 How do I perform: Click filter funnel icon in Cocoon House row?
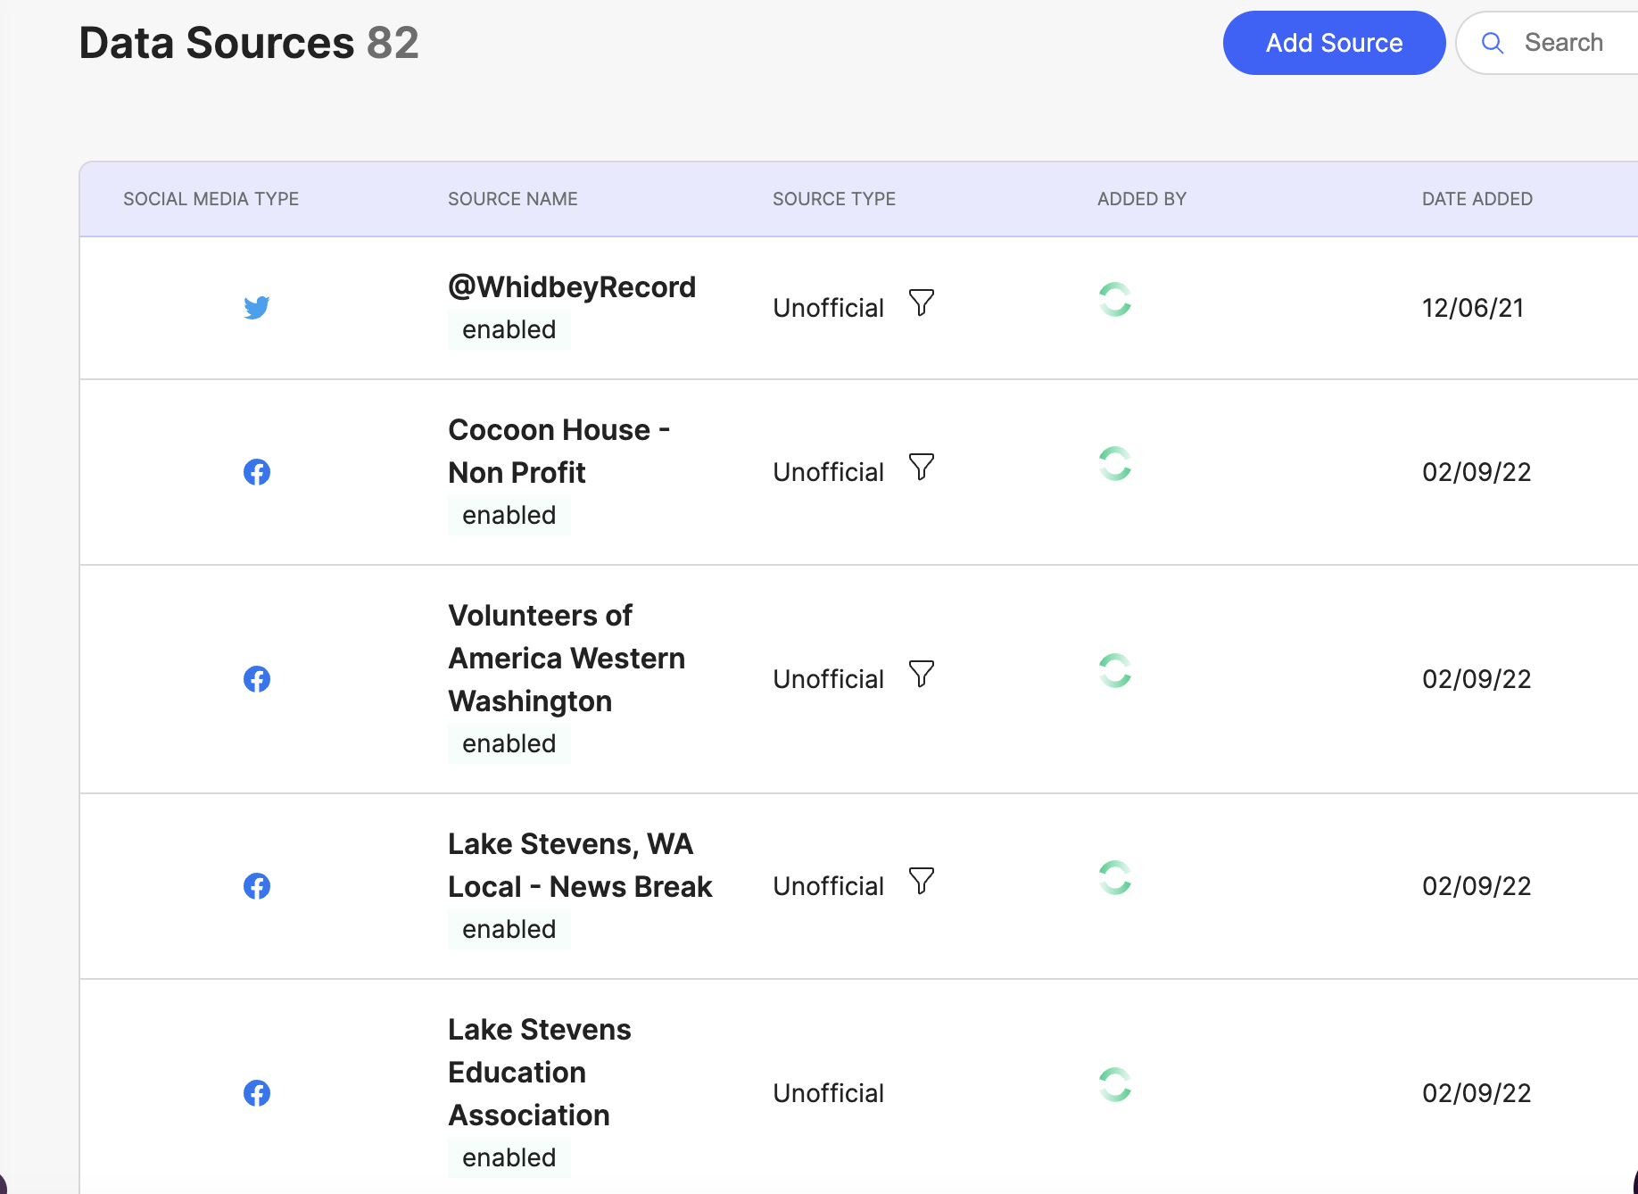pyautogui.click(x=922, y=467)
